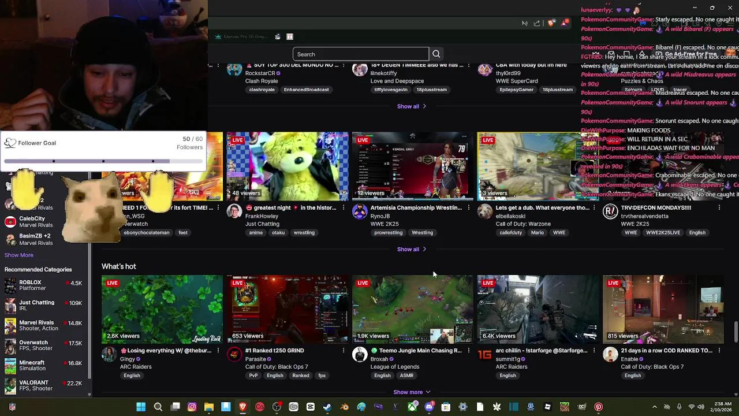Open File Explorer from the taskbar

coord(209,407)
